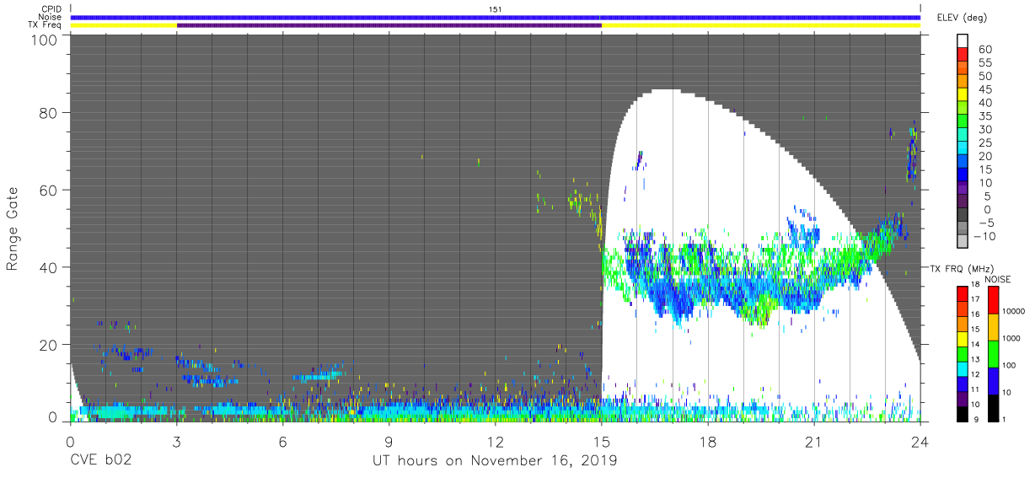1035x478 pixels.
Task: Click the red segment of the ELEV colorbar
Action: click(x=962, y=56)
